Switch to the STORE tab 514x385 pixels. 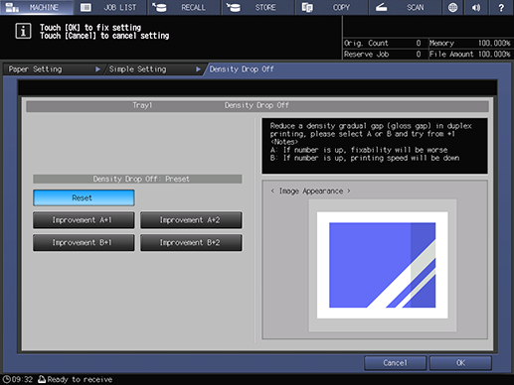pos(258,7)
